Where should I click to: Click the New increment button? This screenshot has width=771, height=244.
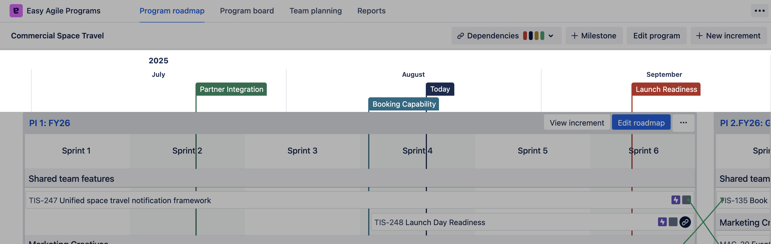coord(728,36)
